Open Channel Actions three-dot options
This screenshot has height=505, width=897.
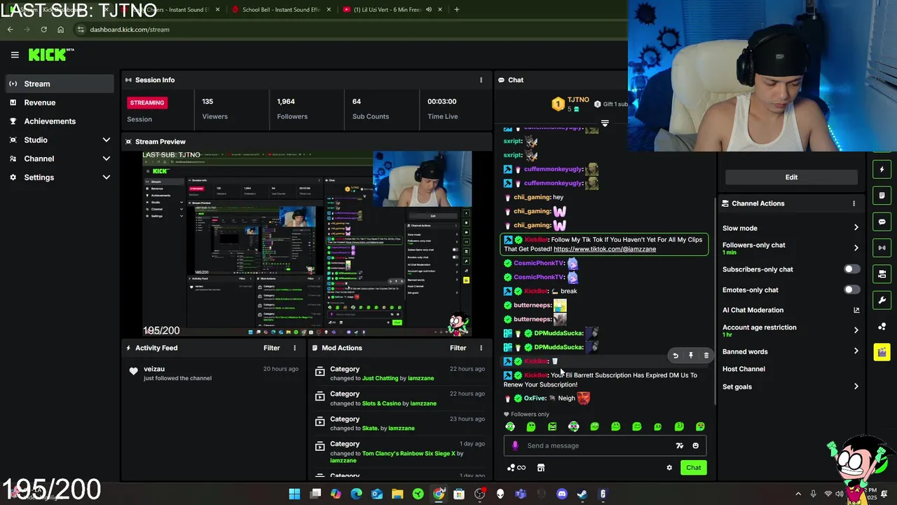tap(854, 203)
